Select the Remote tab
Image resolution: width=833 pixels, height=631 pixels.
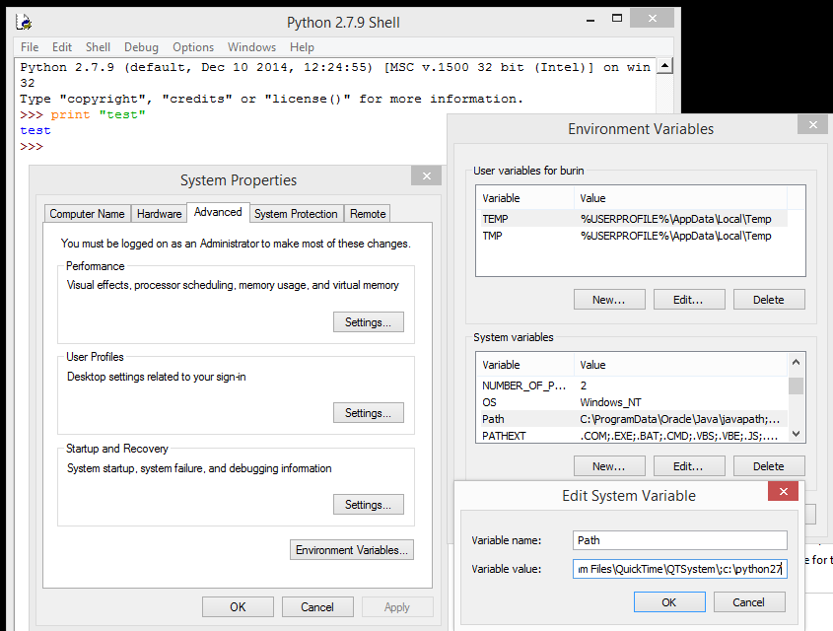click(368, 214)
